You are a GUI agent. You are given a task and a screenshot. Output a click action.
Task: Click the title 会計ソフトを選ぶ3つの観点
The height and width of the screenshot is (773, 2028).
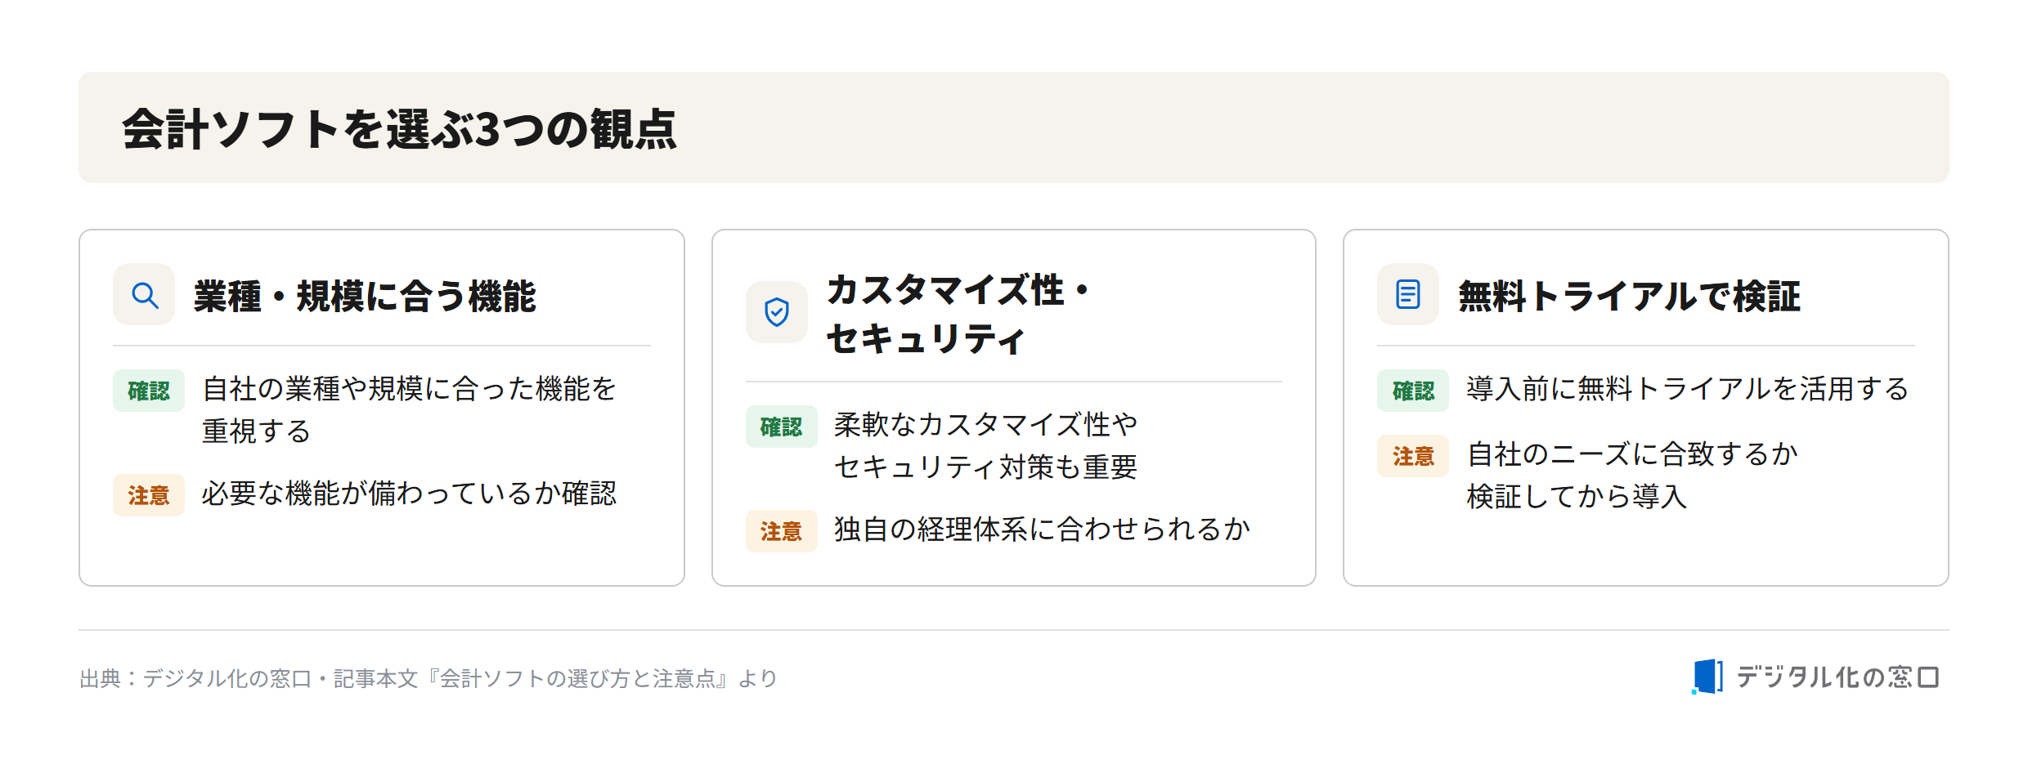point(400,129)
